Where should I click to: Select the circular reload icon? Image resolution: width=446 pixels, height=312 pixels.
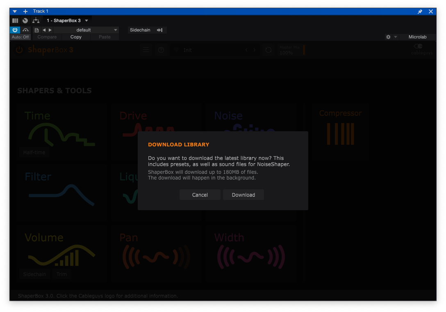pos(268,50)
